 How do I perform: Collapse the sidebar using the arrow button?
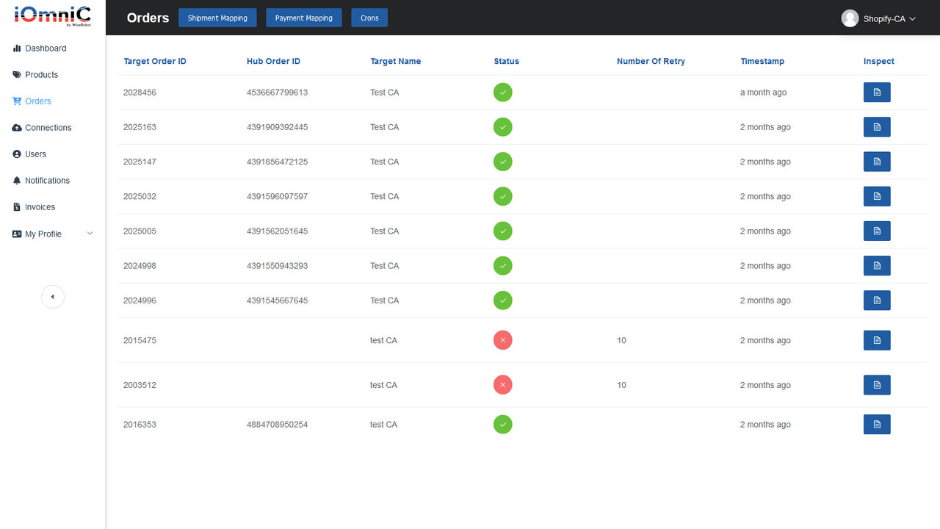(x=52, y=296)
